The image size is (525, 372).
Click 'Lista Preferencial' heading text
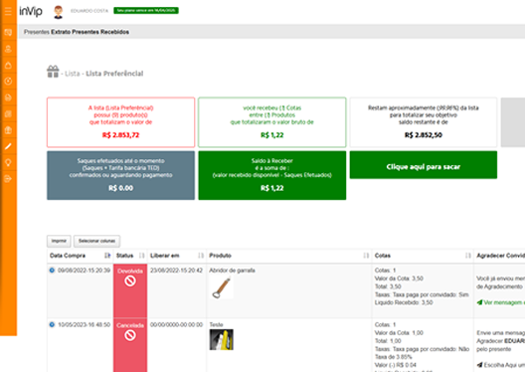coord(114,74)
